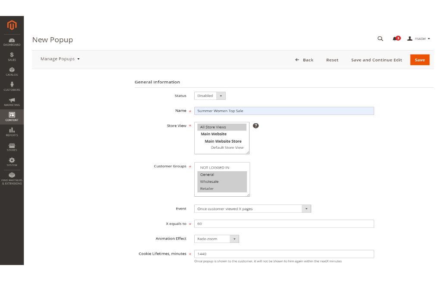Open the master user account menu
The width and height of the screenshot is (442, 281).
pyautogui.click(x=419, y=38)
